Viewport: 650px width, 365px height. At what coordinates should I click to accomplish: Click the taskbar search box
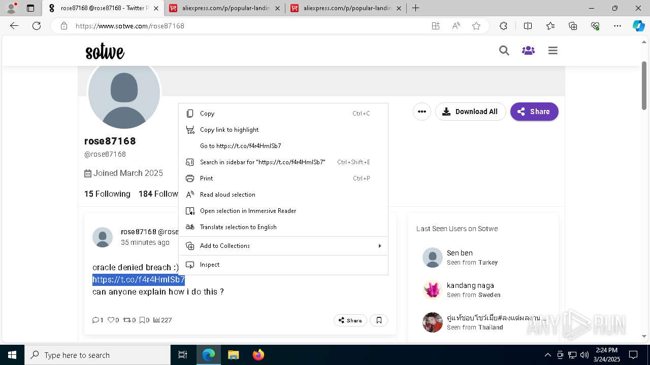(97, 355)
